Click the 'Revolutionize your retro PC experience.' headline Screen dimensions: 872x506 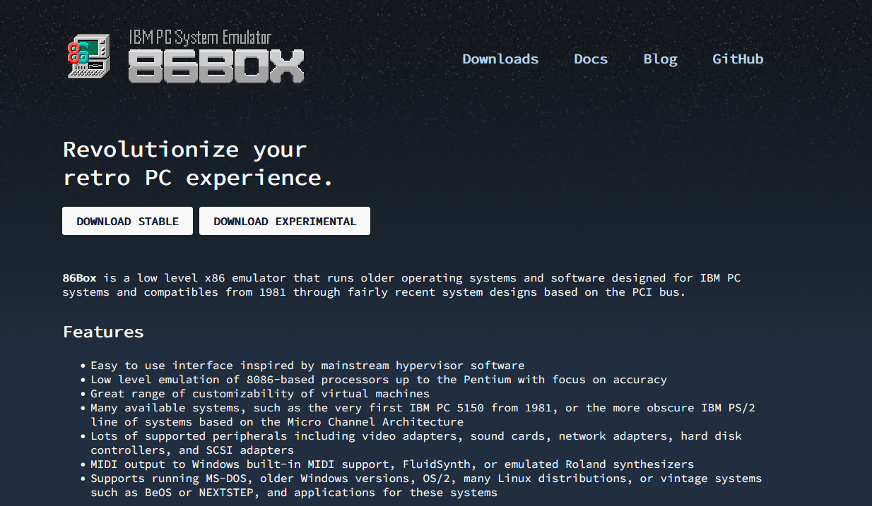(x=198, y=163)
